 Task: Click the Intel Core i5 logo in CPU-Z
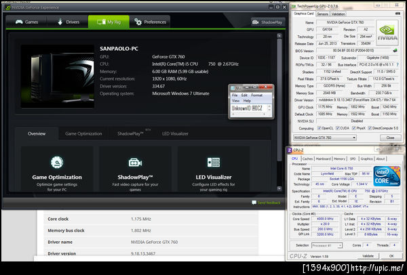point(387,176)
